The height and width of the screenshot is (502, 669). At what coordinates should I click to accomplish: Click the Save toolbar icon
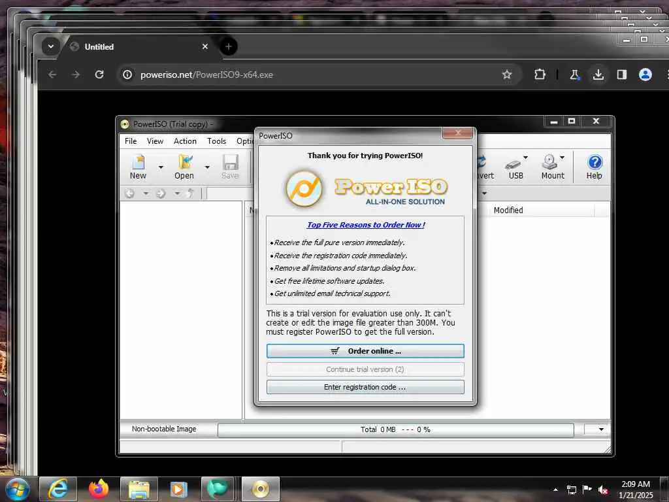(x=230, y=167)
